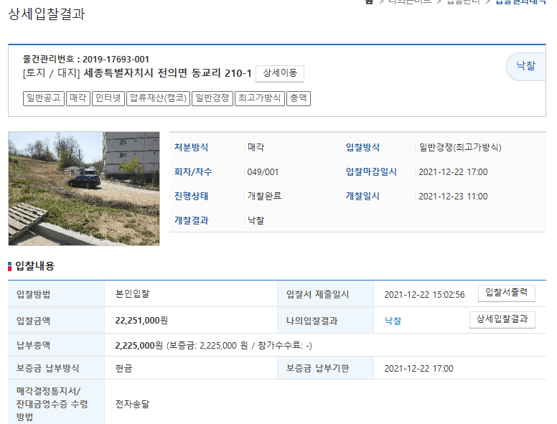Click the 총액 tag
Viewport: 557px width, 424px height.
pyautogui.click(x=299, y=98)
